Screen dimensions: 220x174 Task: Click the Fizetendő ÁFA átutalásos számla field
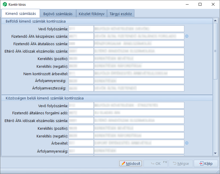(81, 44)
